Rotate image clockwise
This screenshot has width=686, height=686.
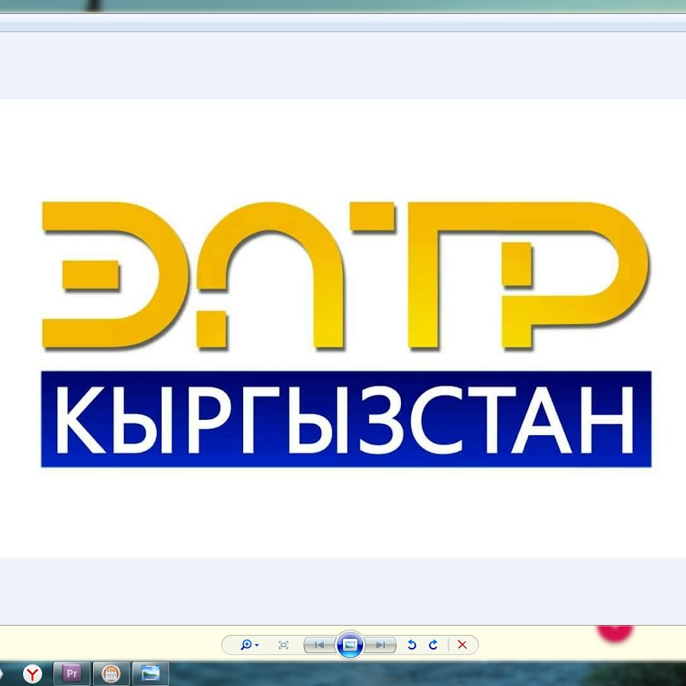click(x=433, y=645)
